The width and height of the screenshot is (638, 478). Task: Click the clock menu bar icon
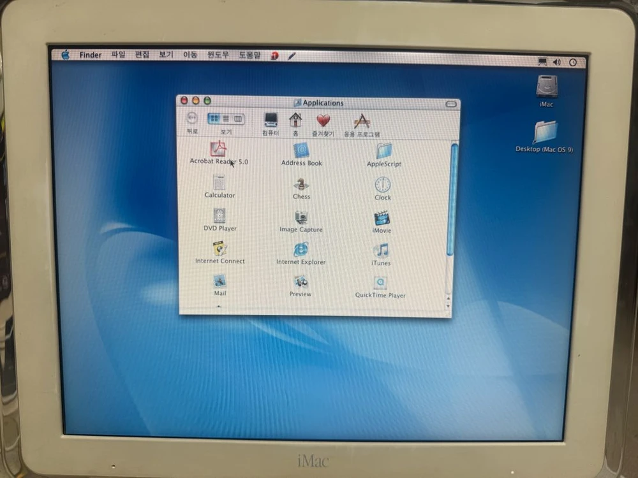[573, 62]
